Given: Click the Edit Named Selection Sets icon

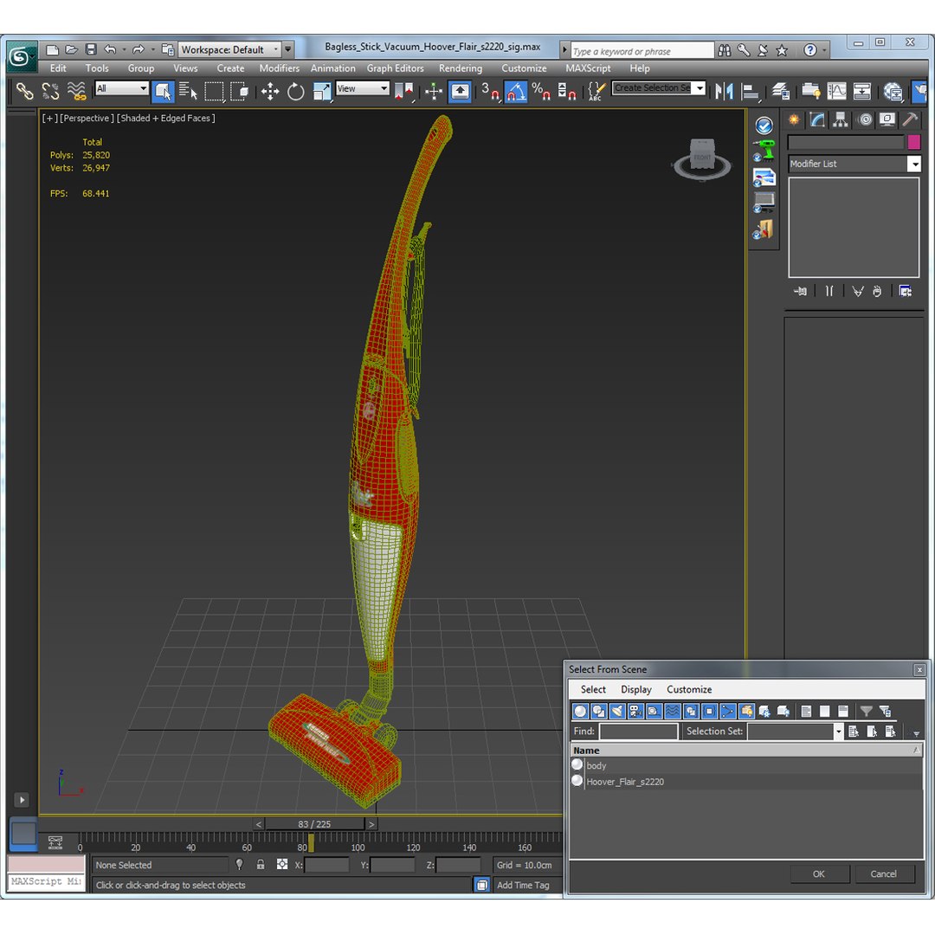Looking at the screenshot, I should pyautogui.click(x=596, y=91).
